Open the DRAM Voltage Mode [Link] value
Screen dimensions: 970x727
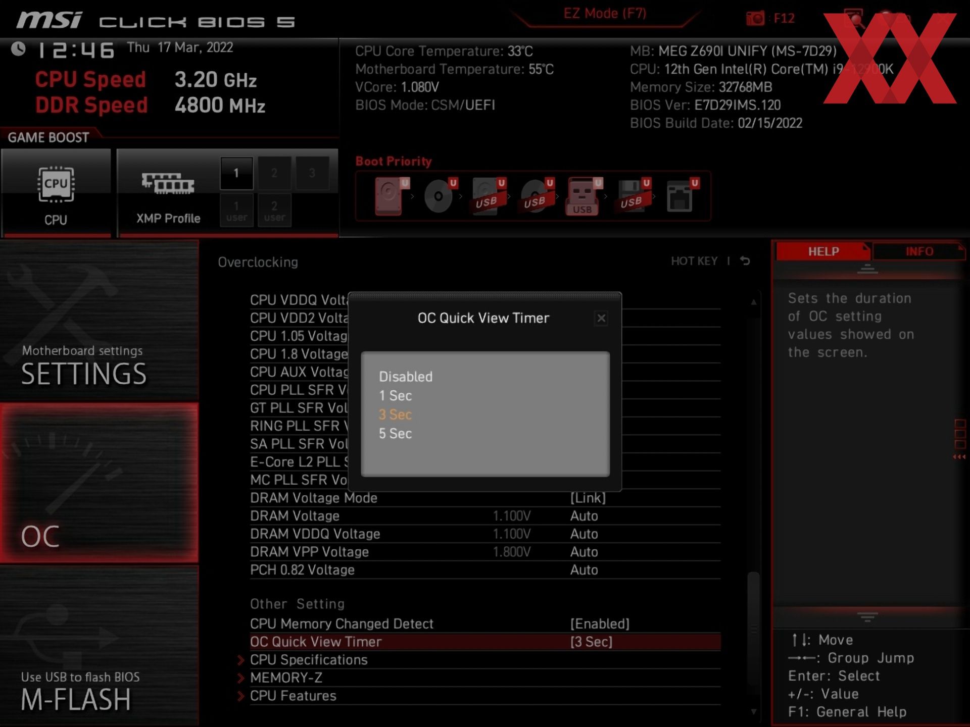click(588, 498)
